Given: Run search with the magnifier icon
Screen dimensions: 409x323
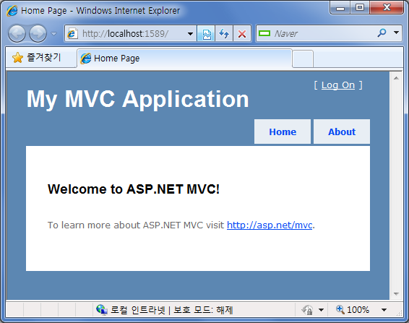Looking at the screenshot, I should tap(382, 33).
